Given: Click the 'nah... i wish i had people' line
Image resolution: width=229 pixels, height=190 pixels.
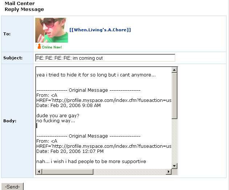Looking at the screenshot, I should point(91,162).
